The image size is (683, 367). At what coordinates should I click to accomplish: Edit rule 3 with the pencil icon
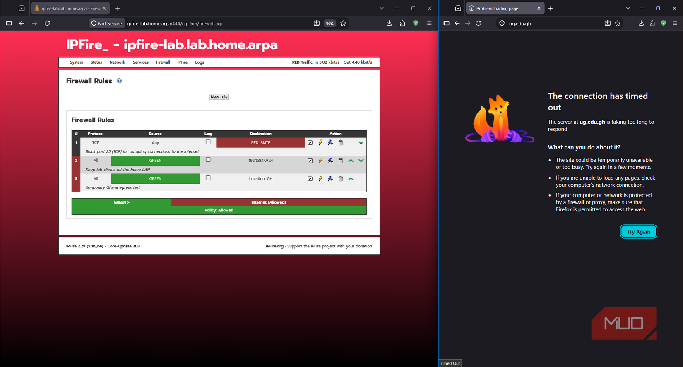pos(320,179)
